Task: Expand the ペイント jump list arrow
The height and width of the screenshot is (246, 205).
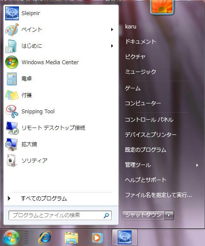Action: tap(112, 29)
